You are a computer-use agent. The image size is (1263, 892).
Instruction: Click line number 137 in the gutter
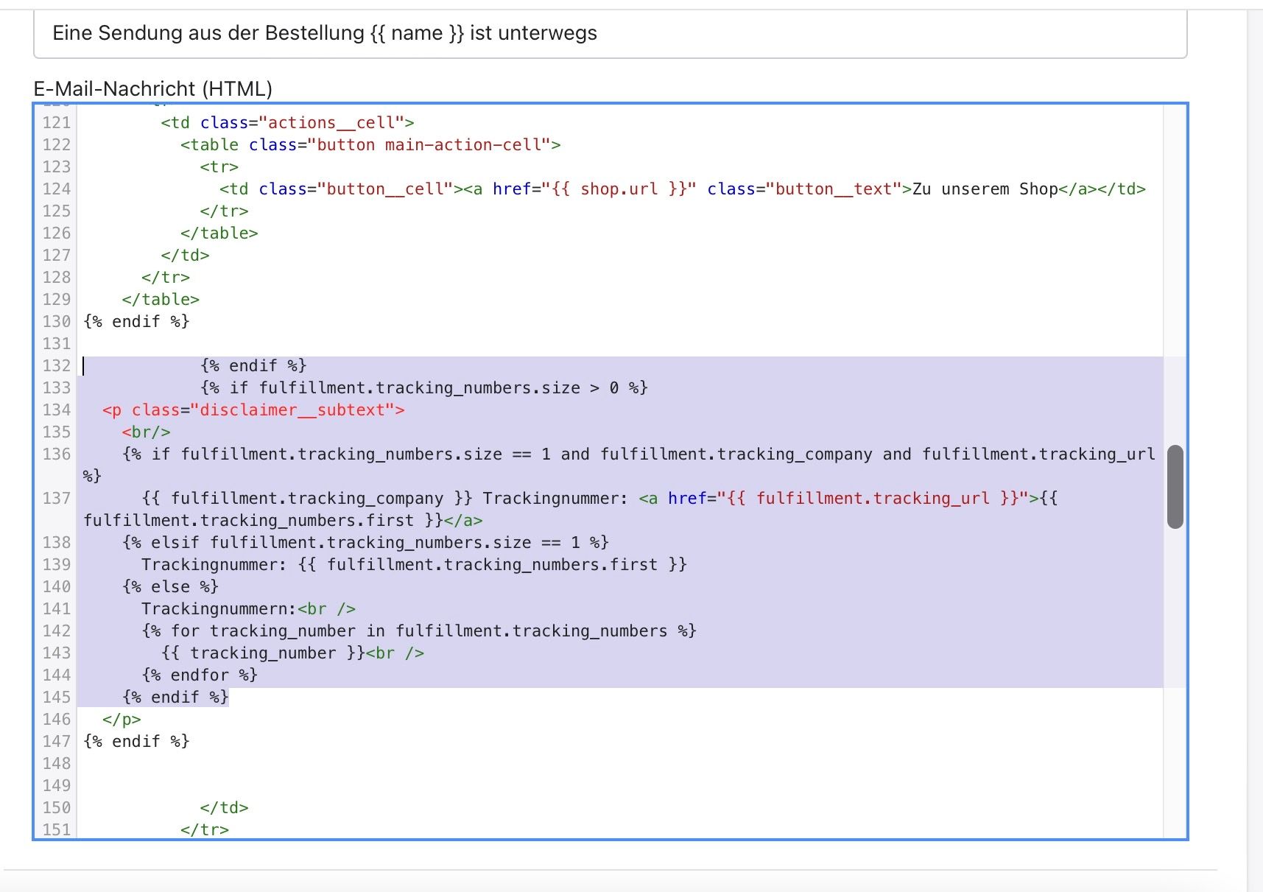coord(57,499)
